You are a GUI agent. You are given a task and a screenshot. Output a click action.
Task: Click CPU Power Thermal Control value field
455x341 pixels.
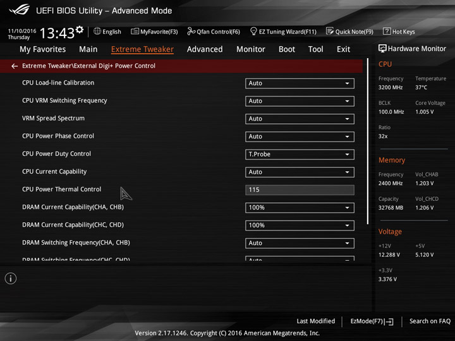[x=300, y=190]
